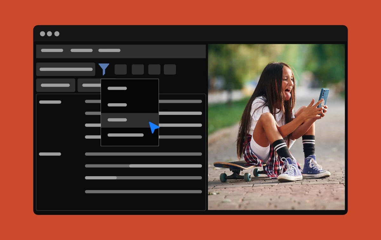Click the last square button in the toolbar row
Screen dimensions: 381x240
pos(170,70)
